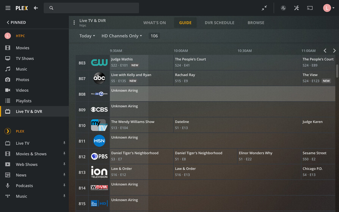Unpin Web Shows

pos(64,164)
